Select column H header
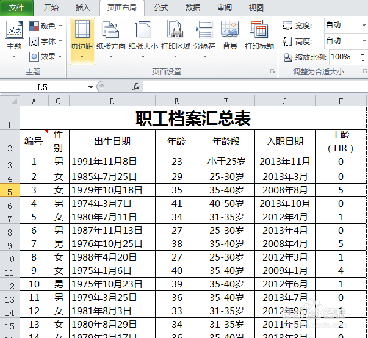 coord(341,101)
